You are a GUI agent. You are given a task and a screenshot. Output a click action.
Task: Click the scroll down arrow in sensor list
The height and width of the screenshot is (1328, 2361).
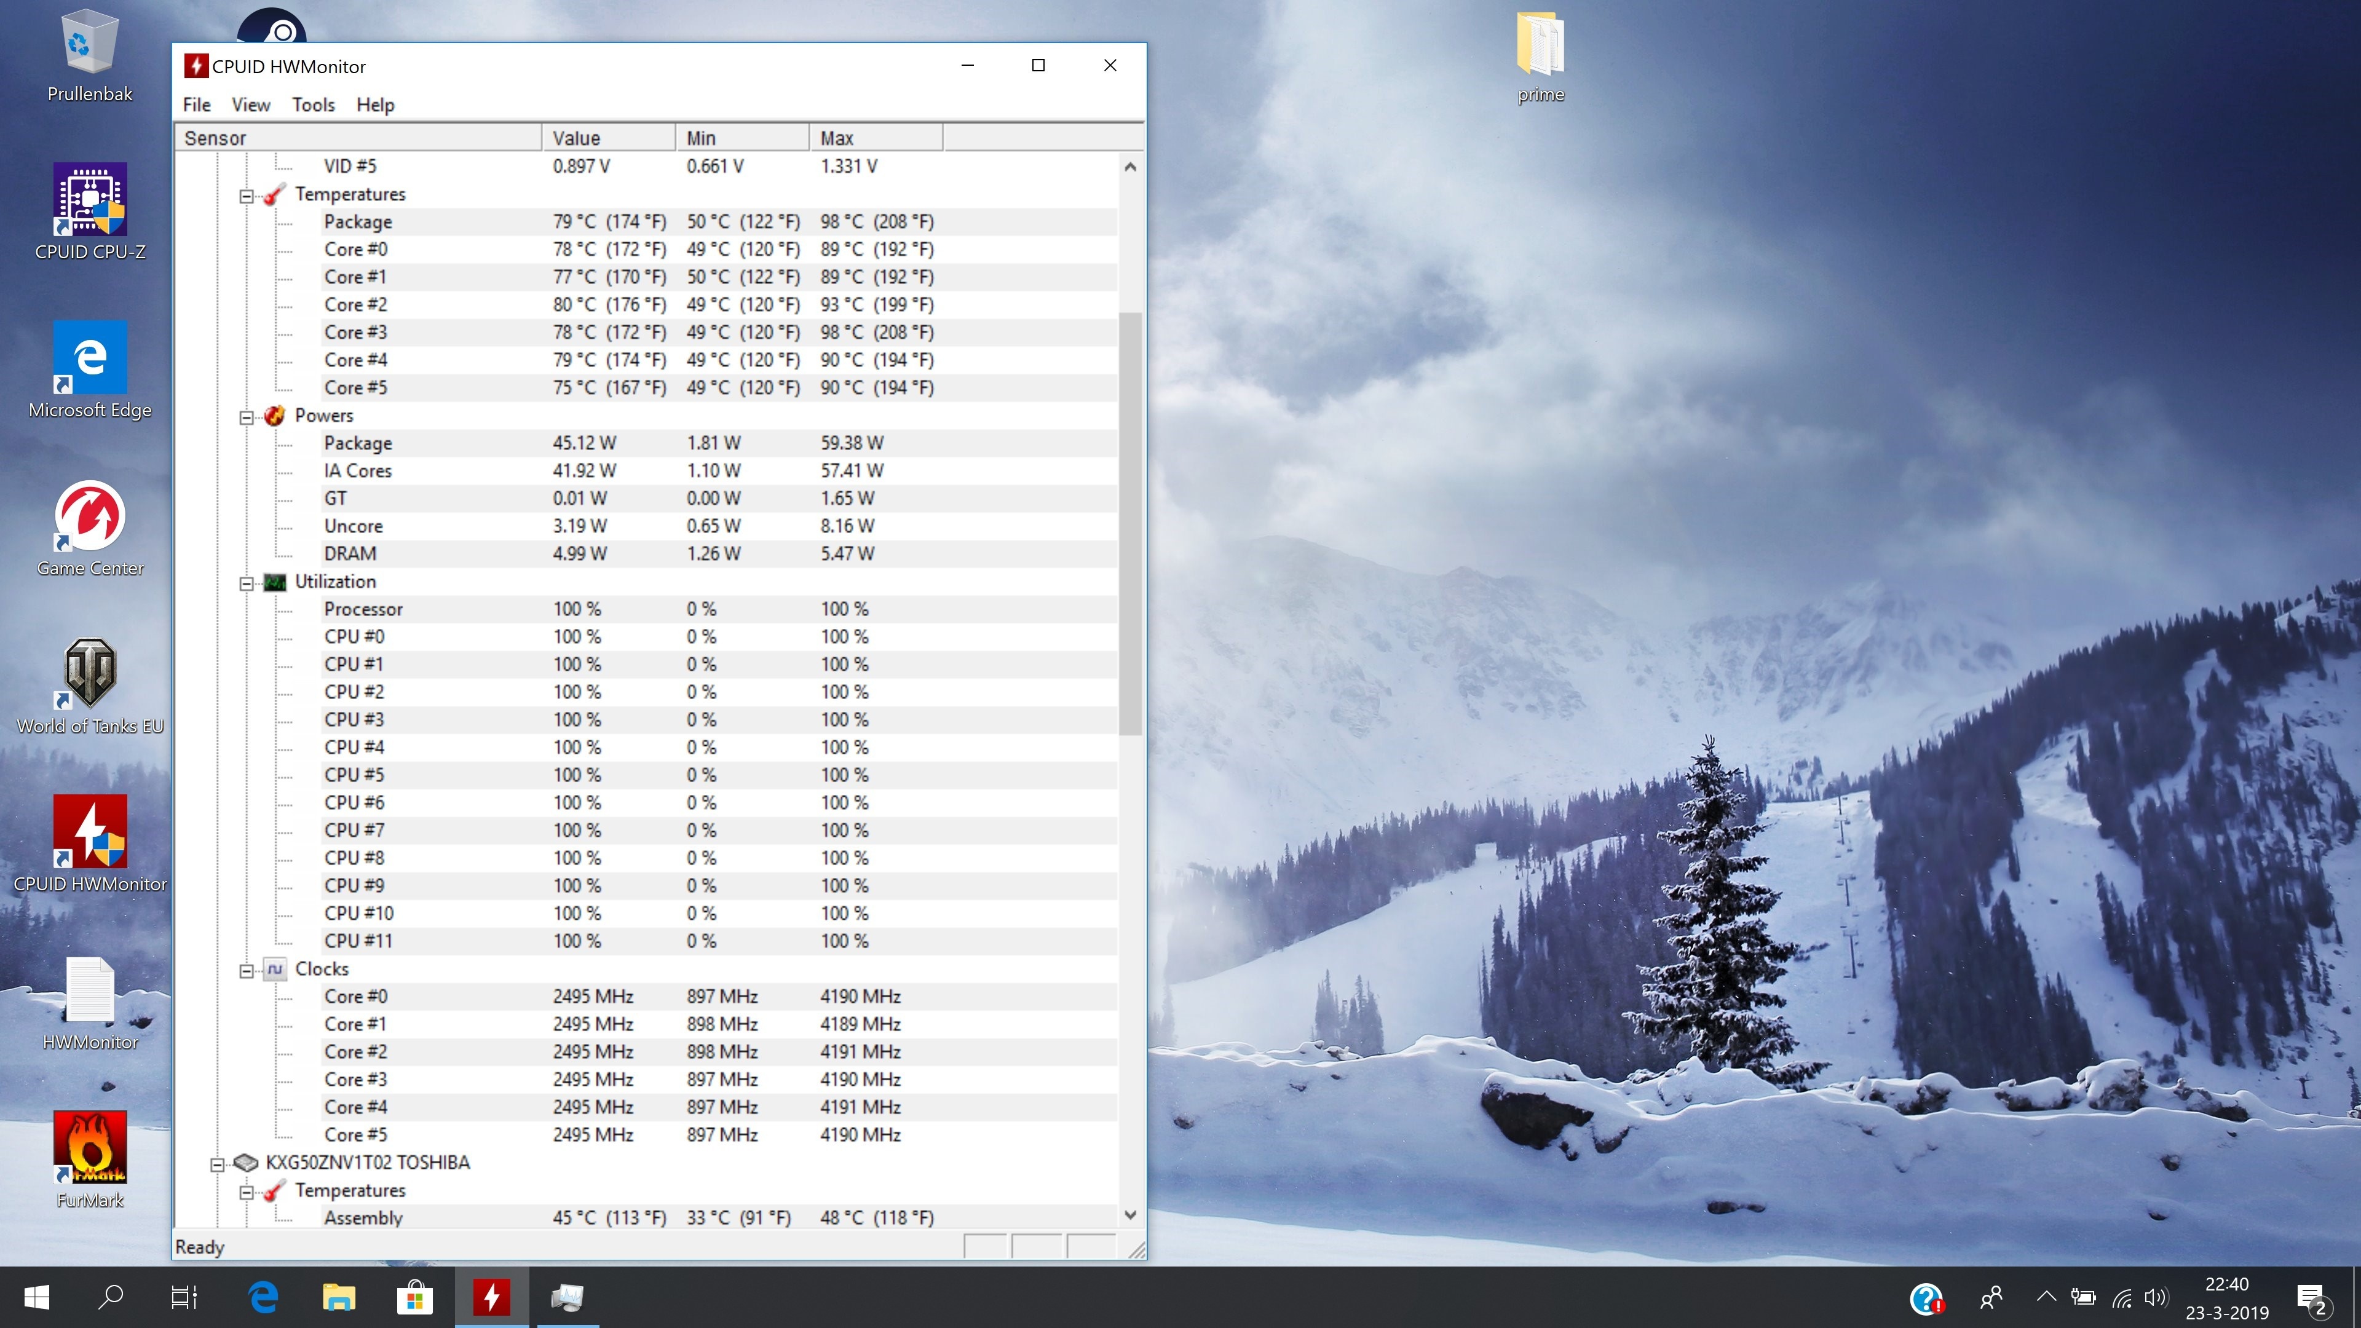click(x=1130, y=1214)
